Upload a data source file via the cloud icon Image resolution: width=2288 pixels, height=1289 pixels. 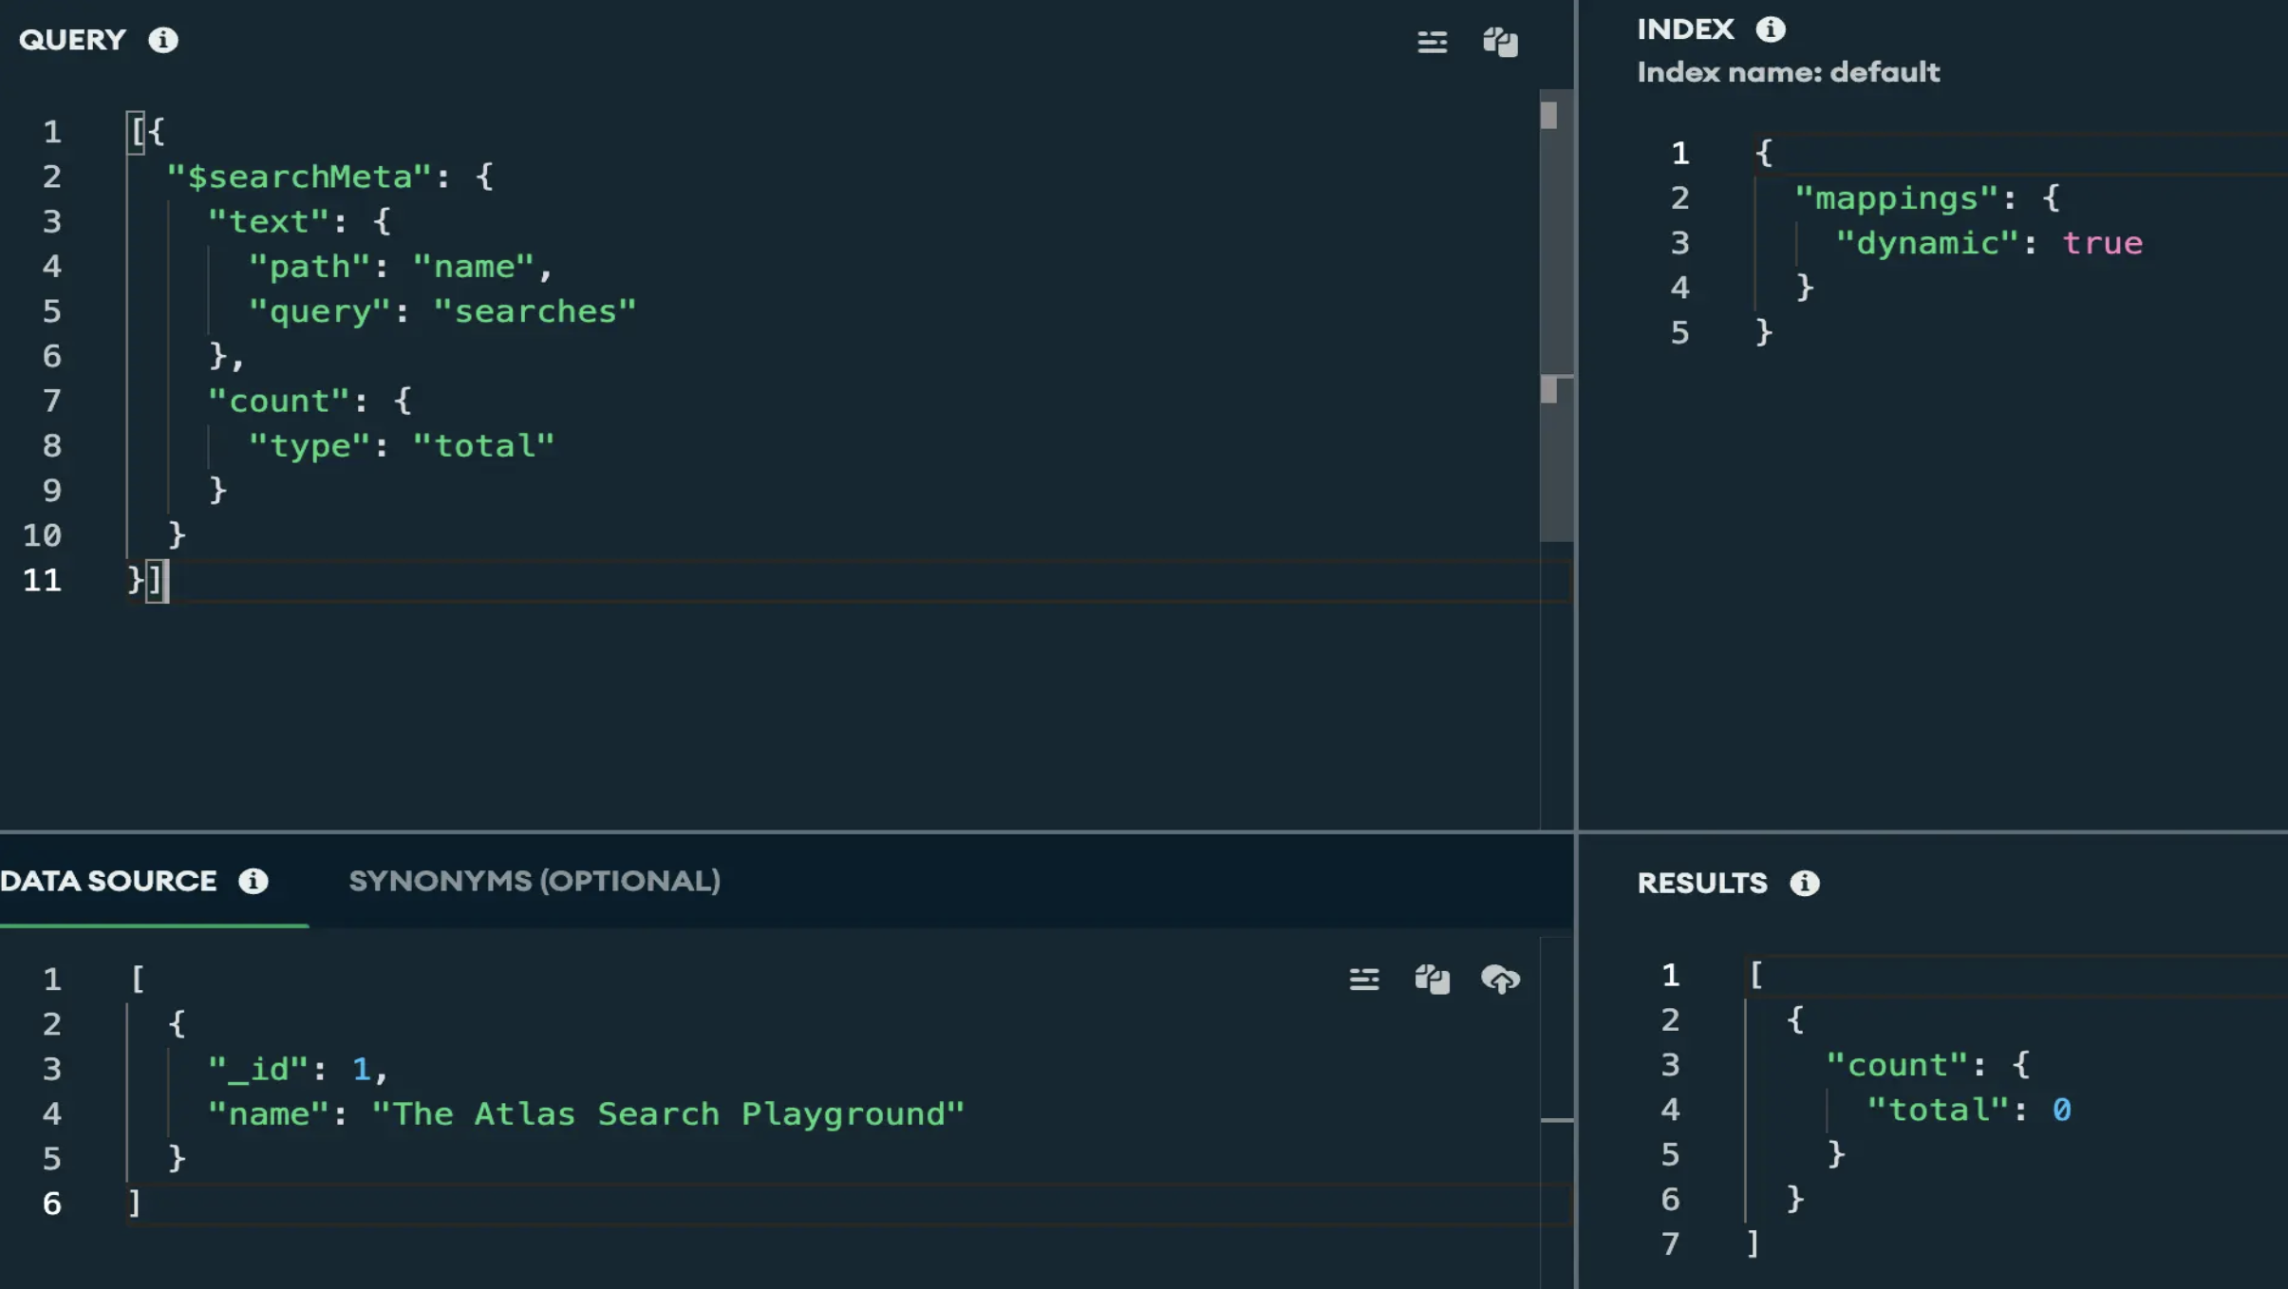(1500, 979)
